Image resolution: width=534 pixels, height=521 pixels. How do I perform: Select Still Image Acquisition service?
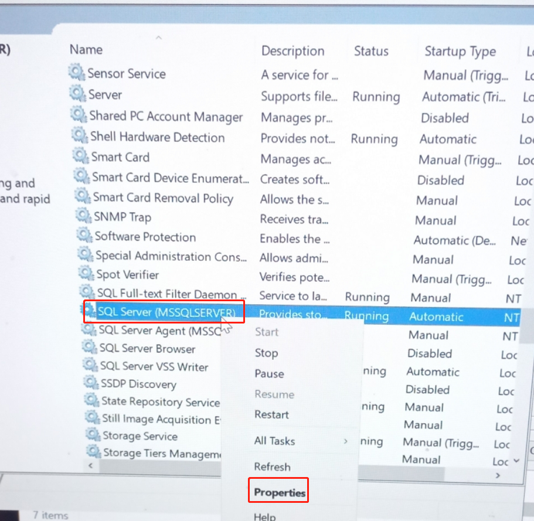click(x=161, y=419)
